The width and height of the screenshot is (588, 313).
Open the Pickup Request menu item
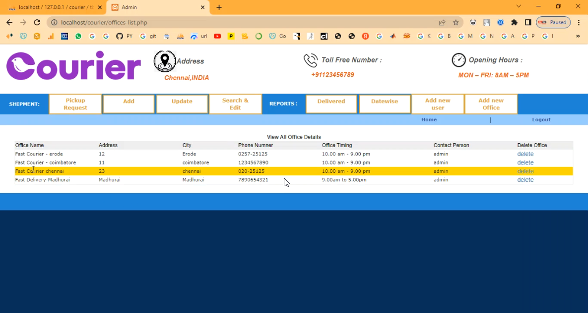pos(75,104)
